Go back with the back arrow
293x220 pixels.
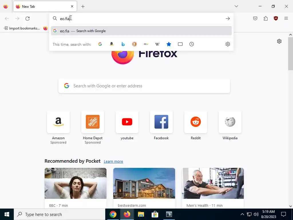(7, 19)
